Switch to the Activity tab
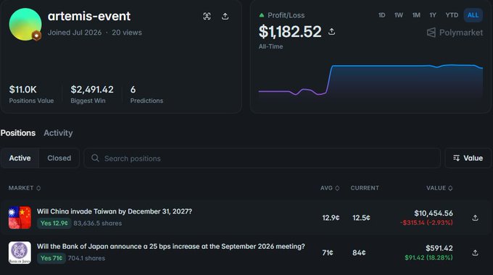This screenshot has width=493, height=275. (x=58, y=132)
